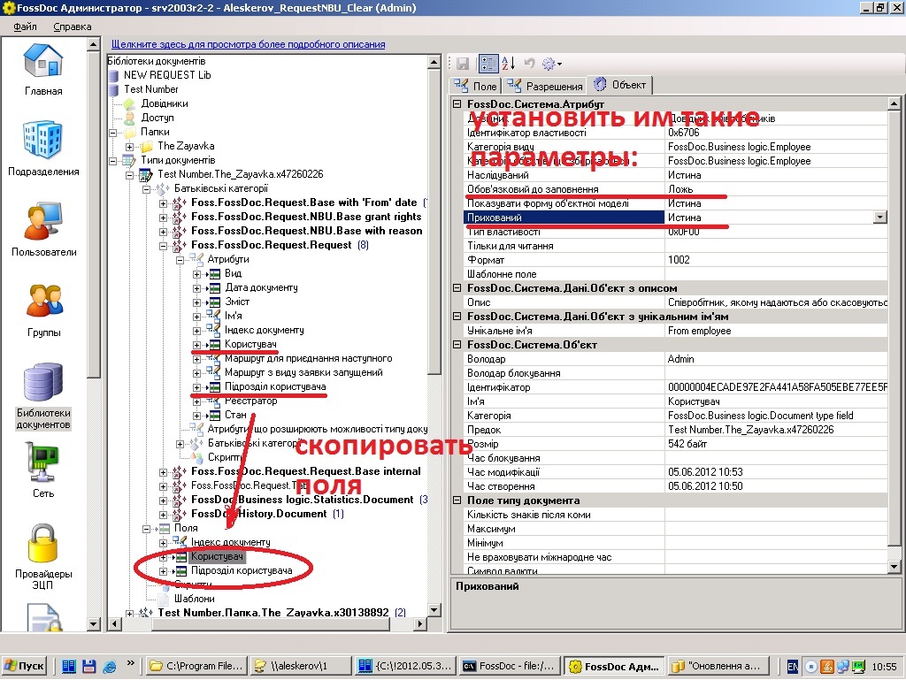The image size is (906, 680).
Task: Switch to the Разрешения tab
Action: pos(546,86)
